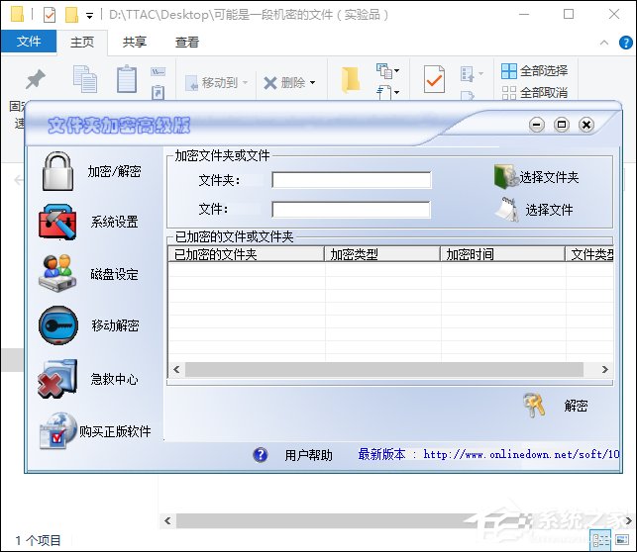Switch to the 主页 ribbon tab

click(x=82, y=43)
